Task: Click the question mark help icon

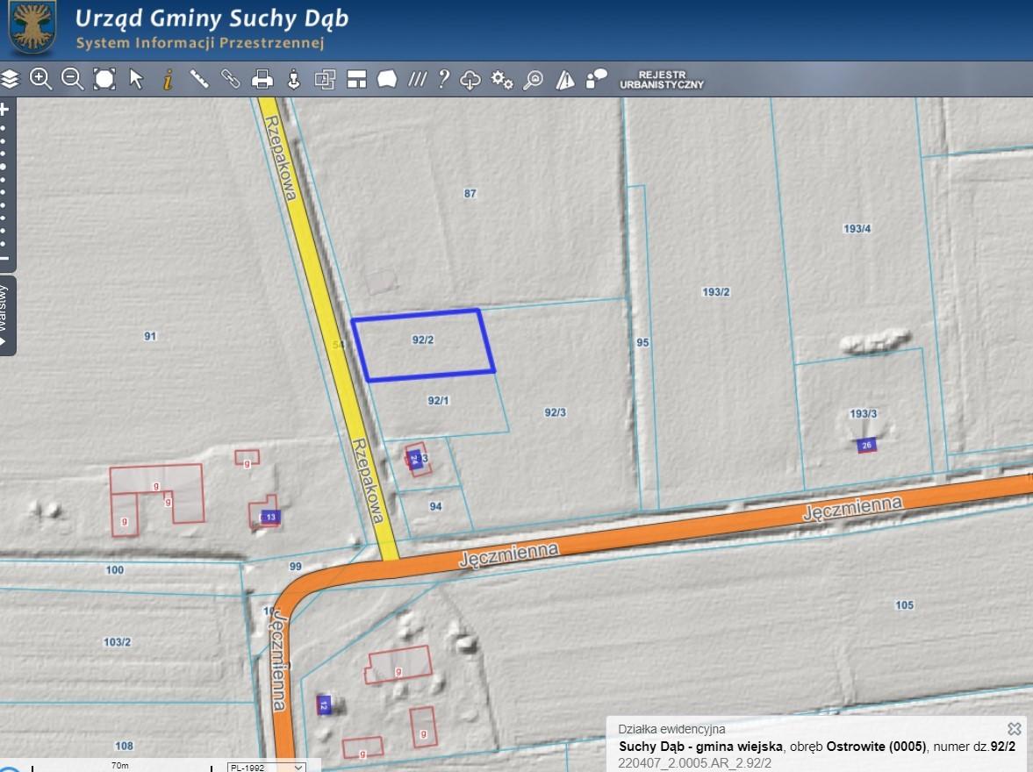Action: click(444, 80)
